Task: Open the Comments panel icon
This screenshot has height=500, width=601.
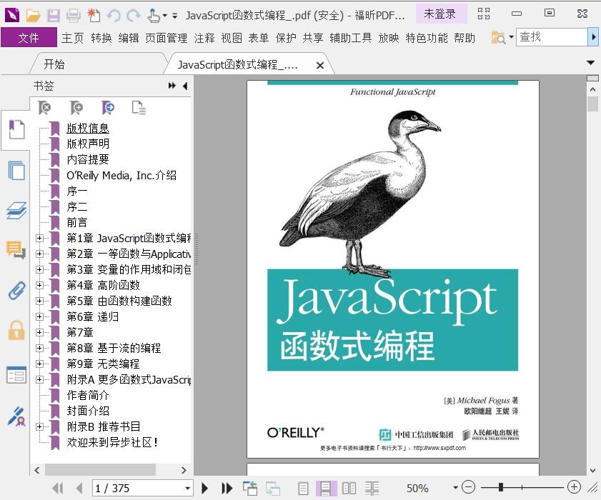Action: click(x=16, y=250)
